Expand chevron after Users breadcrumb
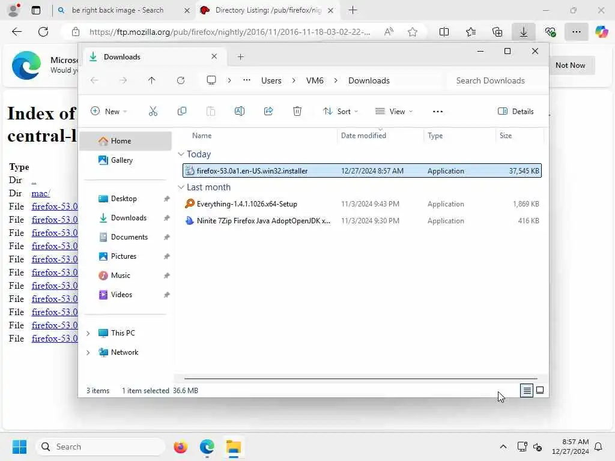The image size is (615, 461). (294, 80)
